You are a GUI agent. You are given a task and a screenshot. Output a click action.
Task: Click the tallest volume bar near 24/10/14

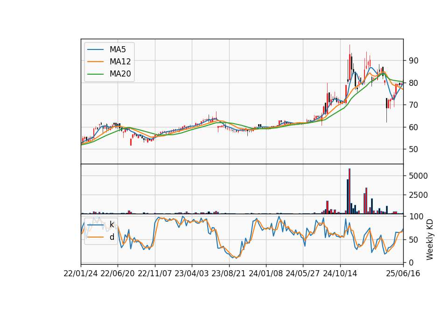click(350, 191)
